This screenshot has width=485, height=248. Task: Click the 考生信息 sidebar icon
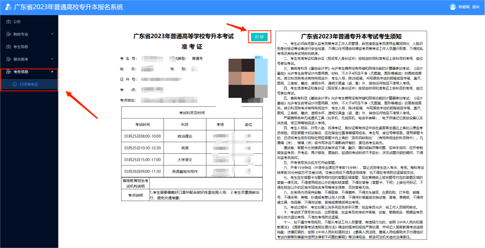click(8, 47)
